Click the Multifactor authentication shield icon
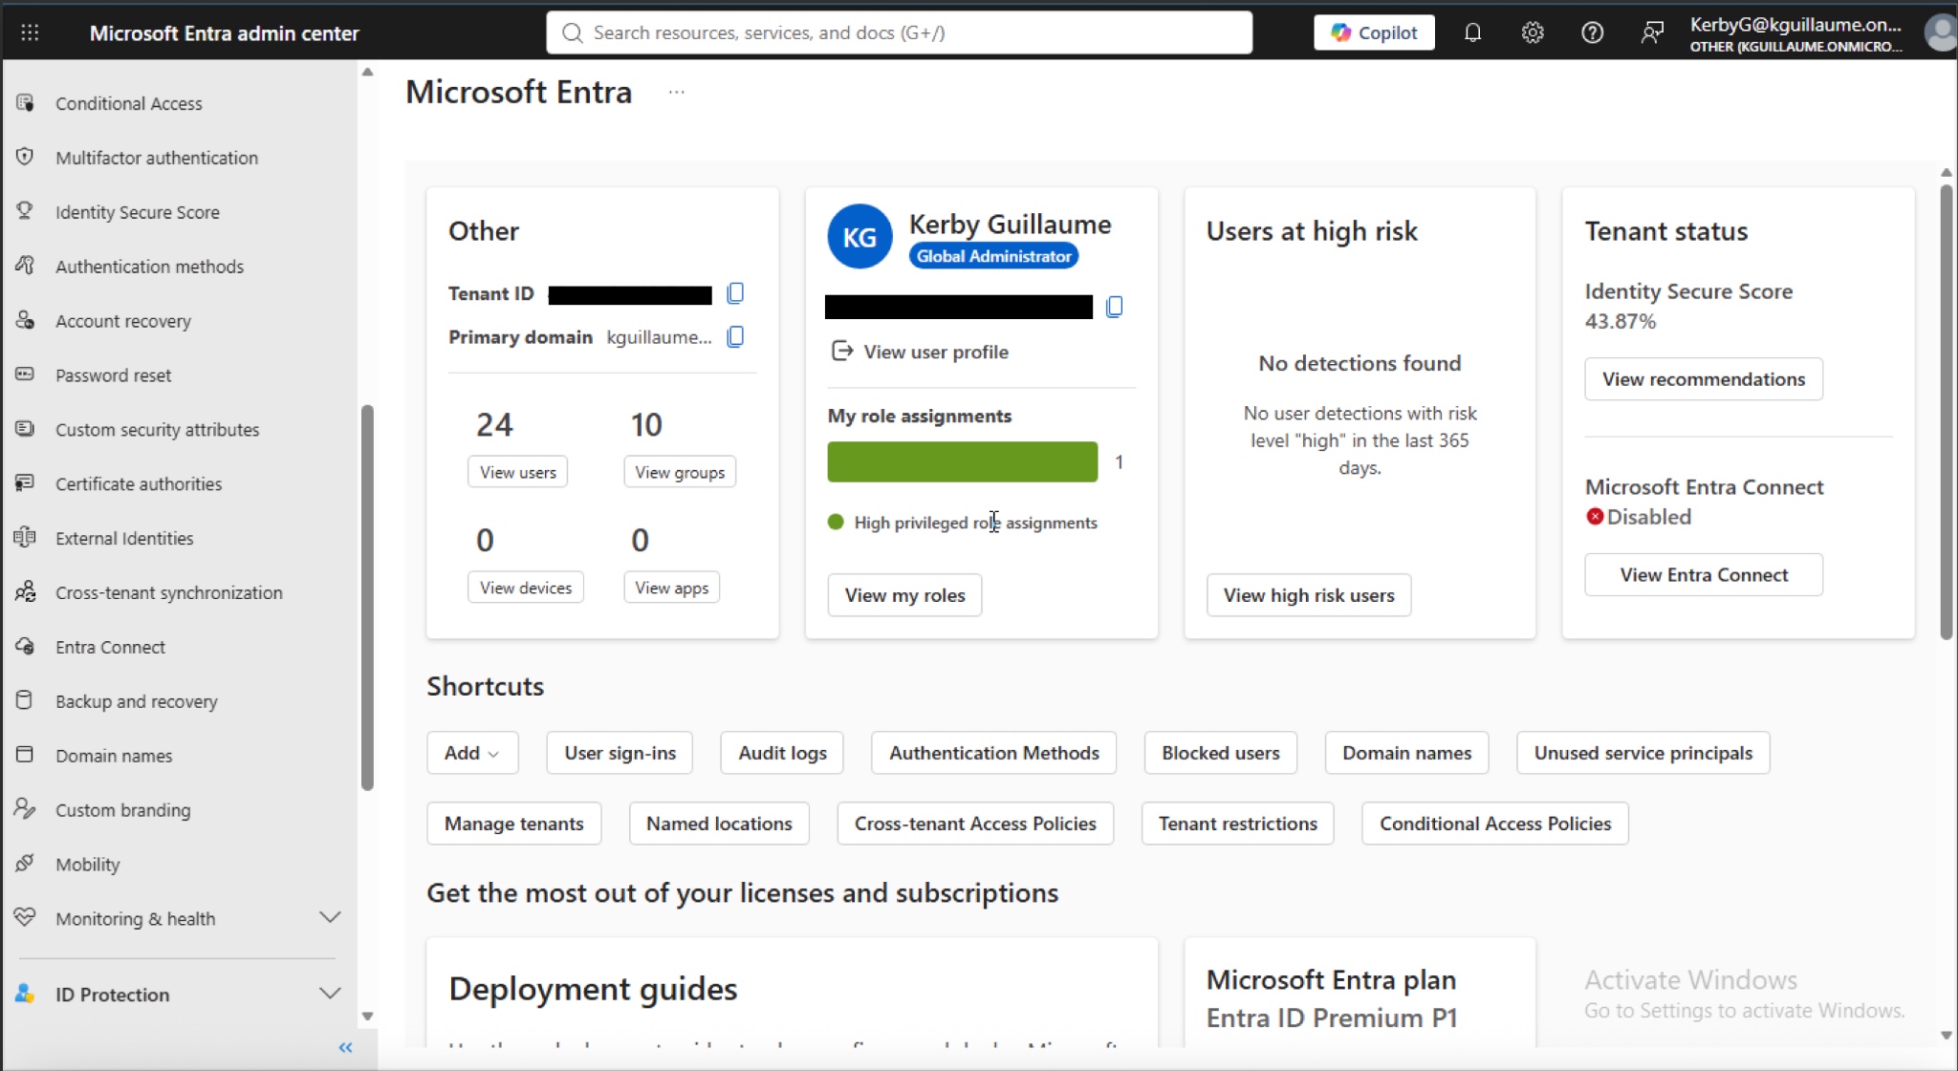 coord(25,157)
